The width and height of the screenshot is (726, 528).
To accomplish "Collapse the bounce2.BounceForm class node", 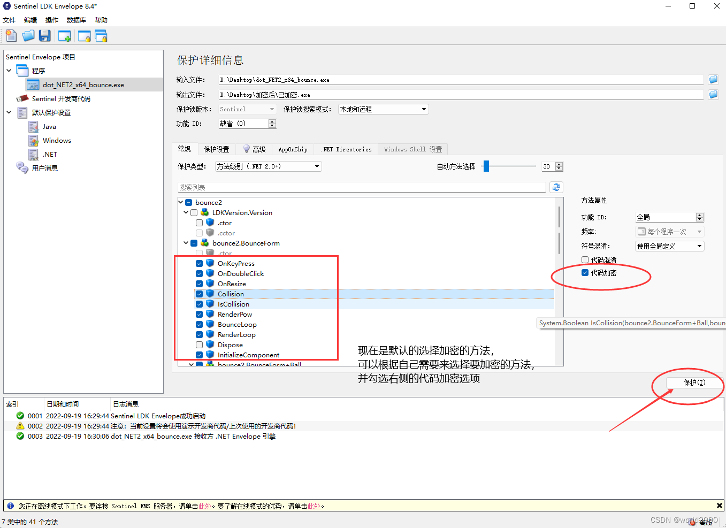I will (x=186, y=243).
